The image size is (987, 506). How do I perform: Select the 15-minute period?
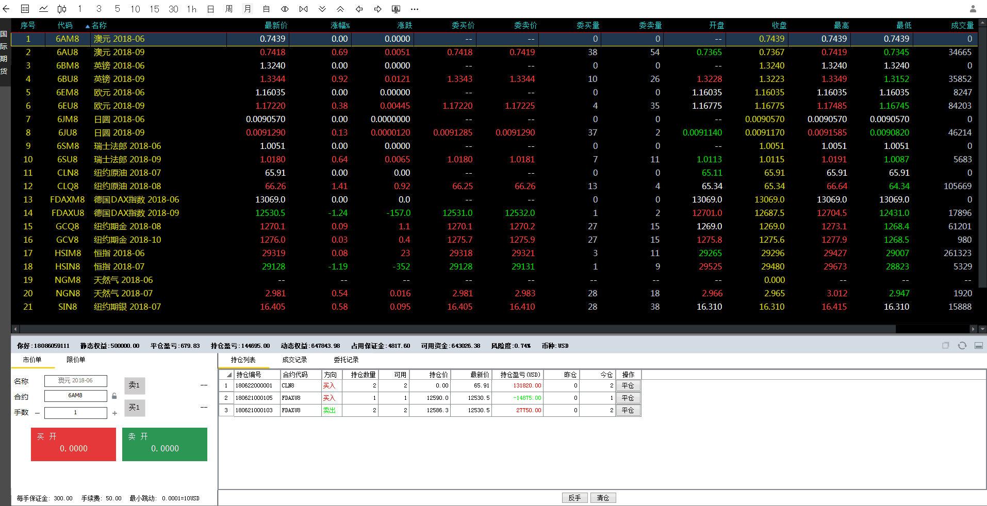tap(154, 9)
